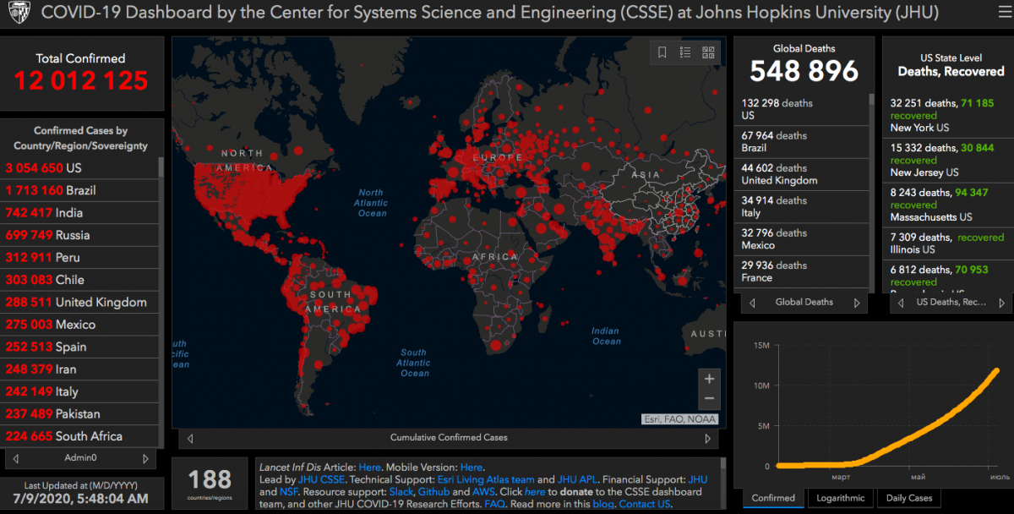
Task: Select the 34 914 deaths Italy entry
Action: pyautogui.click(x=803, y=207)
